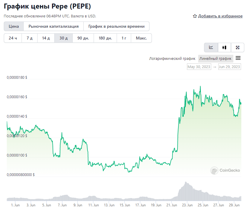The width and height of the screenshot is (249, 214).
Task: Click the '19. Jun' date label
Action: tap(156, 205)
